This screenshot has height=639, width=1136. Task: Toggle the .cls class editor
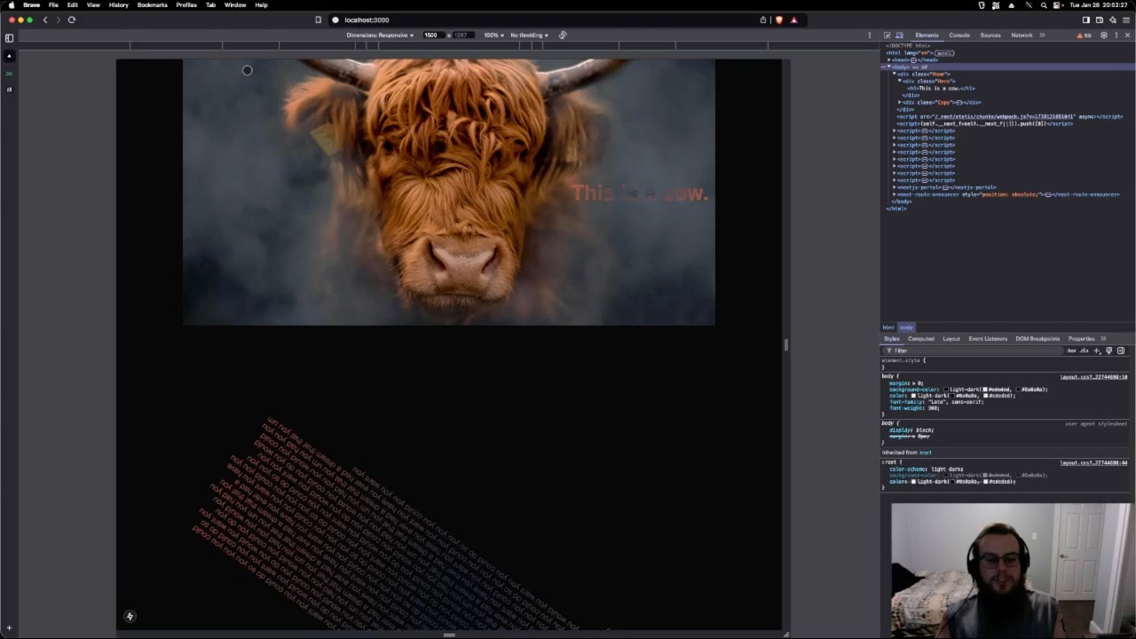1084,351
